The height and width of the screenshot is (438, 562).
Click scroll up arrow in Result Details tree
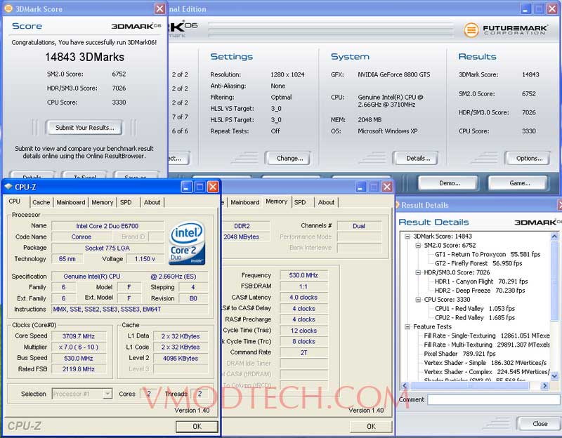pyautogui.click(x=554, y=237)
